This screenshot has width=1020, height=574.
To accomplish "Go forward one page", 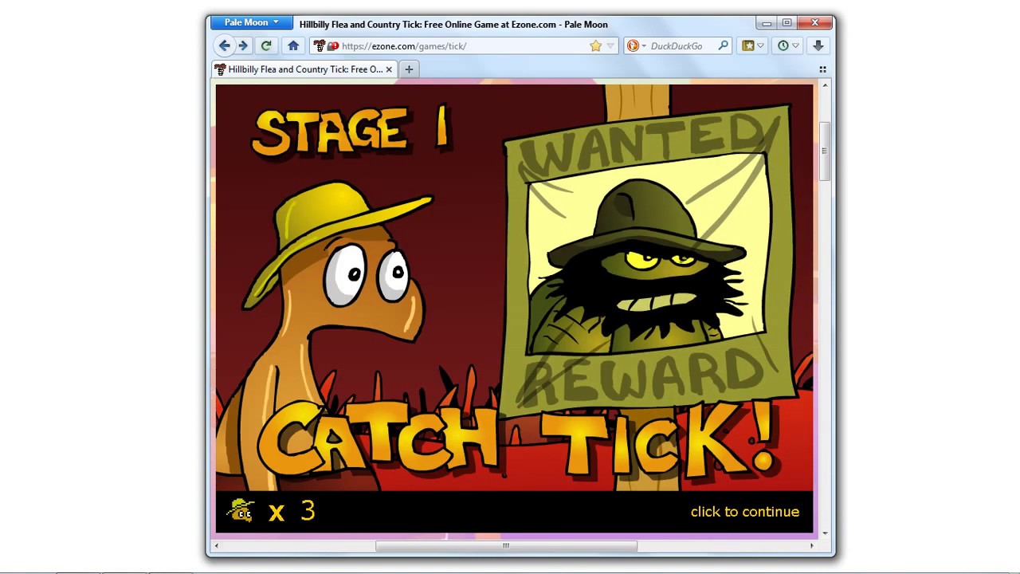I will (x=244, y=45).
